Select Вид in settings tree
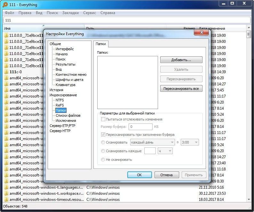The image size is (254, 212). click(x=59, y=69)
